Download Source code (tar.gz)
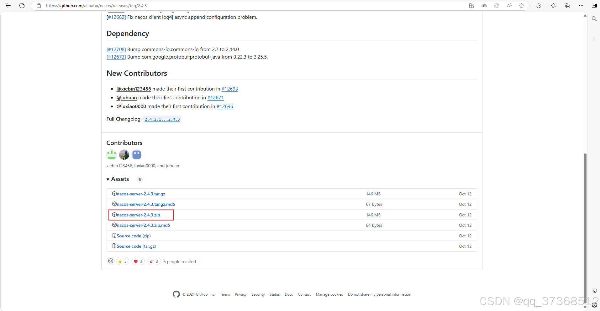 tap(136, 246)
